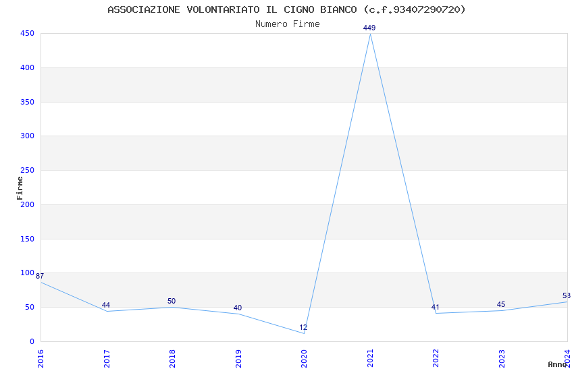Screen dimensions: 574x371
Task: Click the y-axis value 350
Action: click(x=28, y=102)
